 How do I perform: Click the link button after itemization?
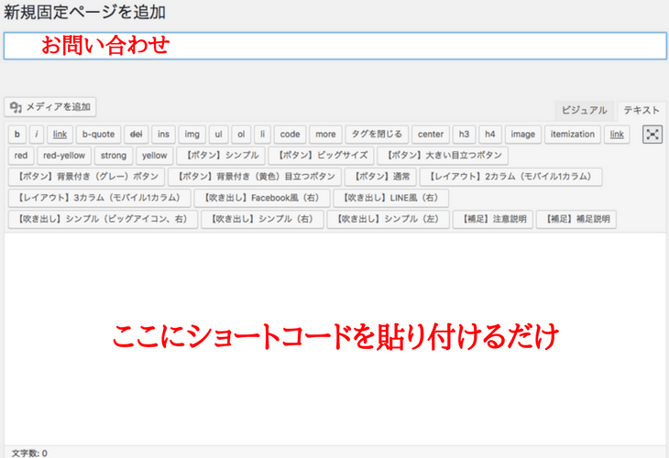(617, 135)
